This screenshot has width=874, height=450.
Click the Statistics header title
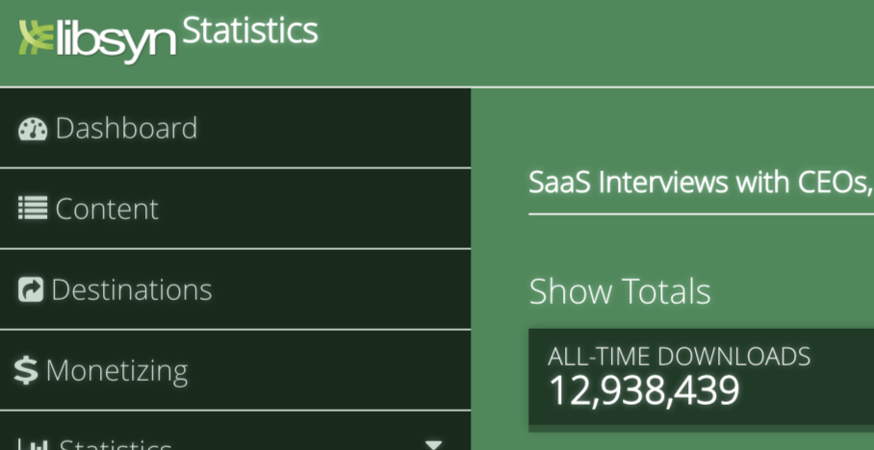click(x=249, y=31)
